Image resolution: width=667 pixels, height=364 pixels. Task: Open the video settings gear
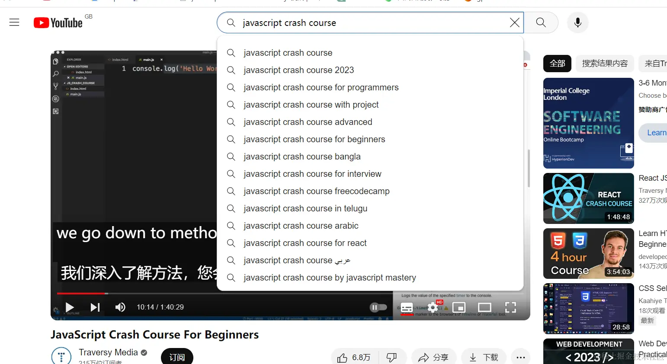click(433, 307)
